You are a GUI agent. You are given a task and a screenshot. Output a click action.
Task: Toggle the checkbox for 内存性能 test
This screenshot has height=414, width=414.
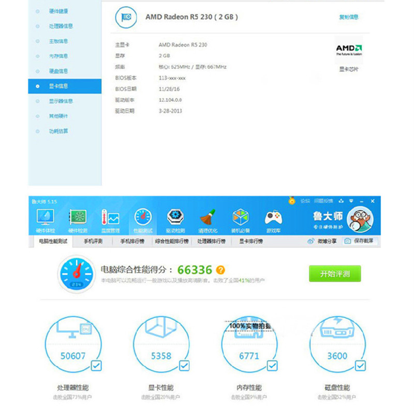[x=272, y=366]
